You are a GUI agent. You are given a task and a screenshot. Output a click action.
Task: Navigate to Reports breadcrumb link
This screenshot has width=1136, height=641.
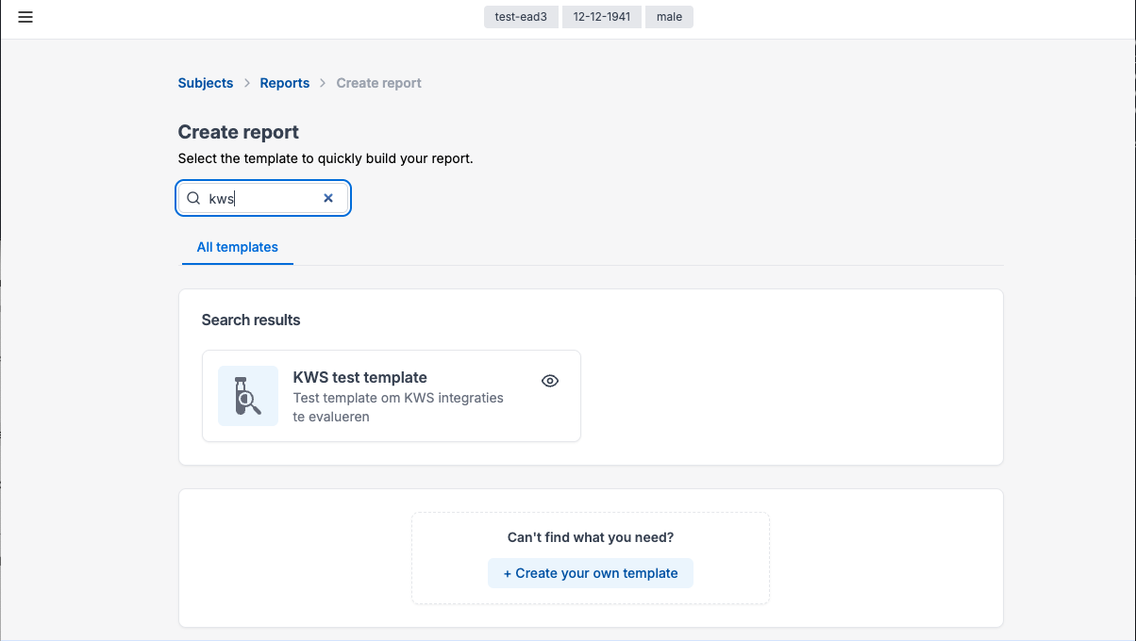pos(284,83)
